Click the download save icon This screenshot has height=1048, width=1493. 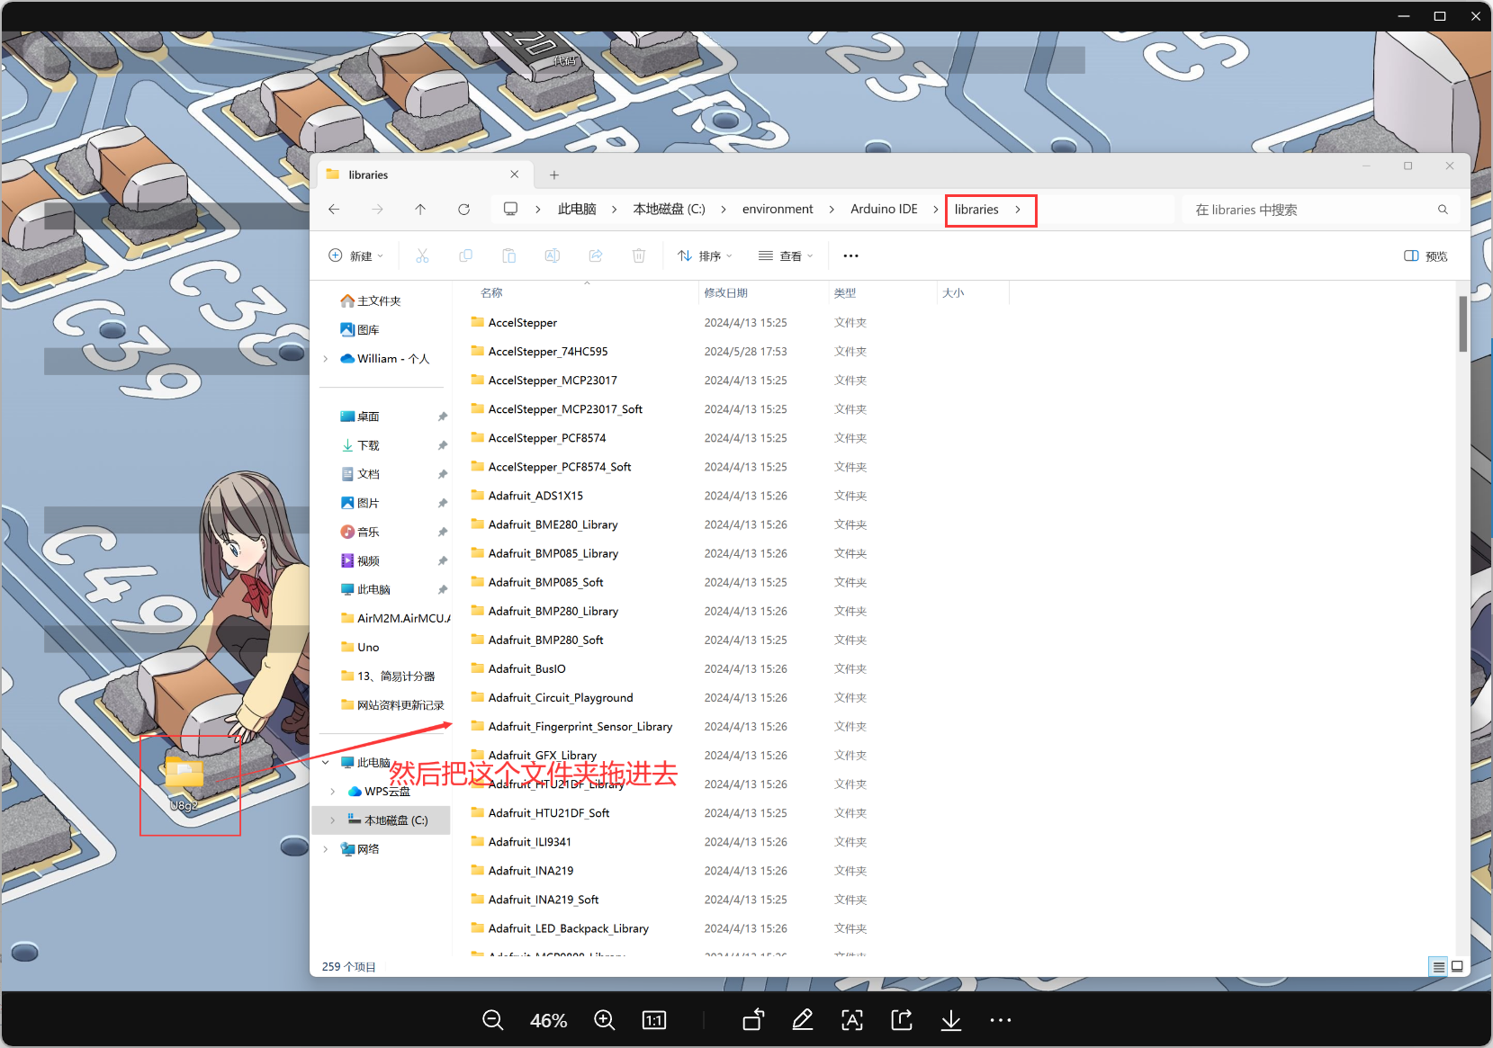[x=950, y=1020]
